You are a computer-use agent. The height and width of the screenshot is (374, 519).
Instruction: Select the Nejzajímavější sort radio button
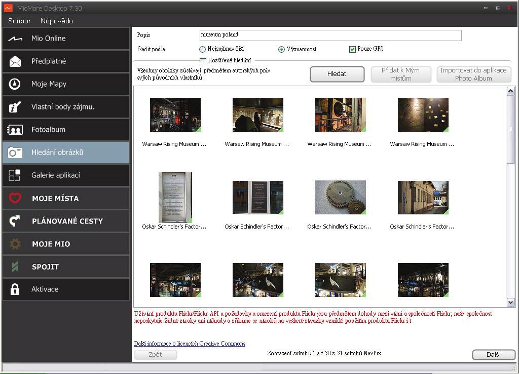coord(202,49)
